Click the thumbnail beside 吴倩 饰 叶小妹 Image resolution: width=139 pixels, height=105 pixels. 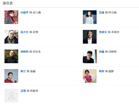click(90, 17)
